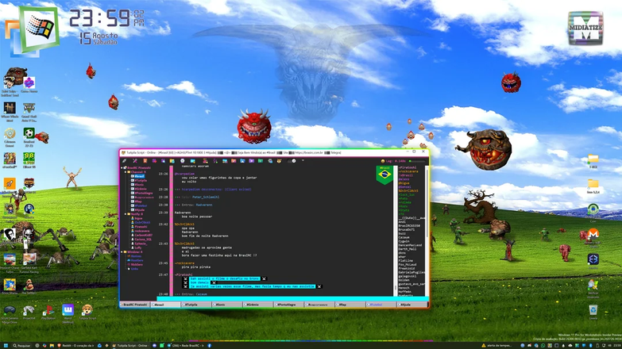The width and height of the screenshot is (622, 349).
Task: Select ~Piratoshi in the nick list
Action: [408, 167]
